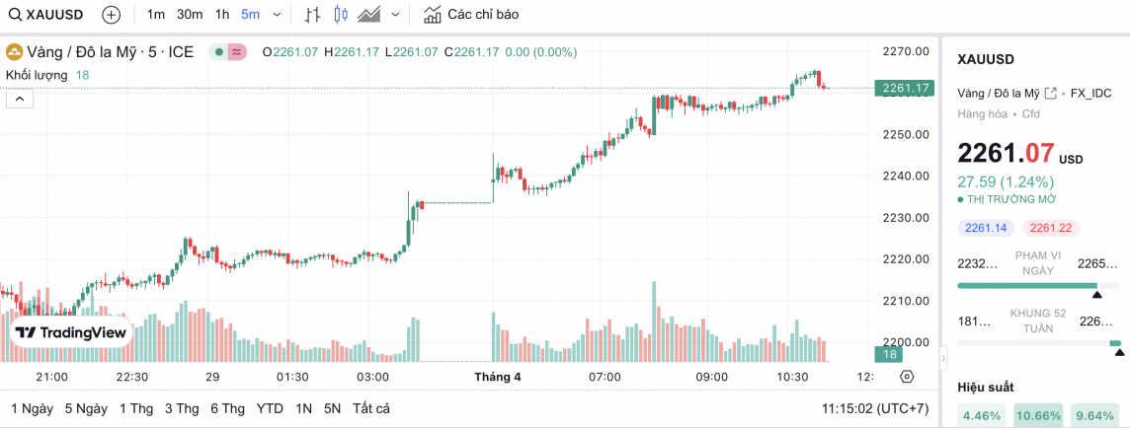Toggle the pink approximate-data indicator
Image resolution: width=1130 pixels, height=428 pixels.
pos(237,52)
